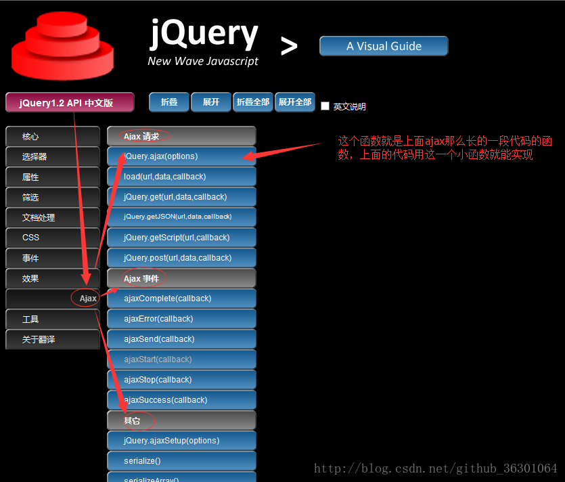Select the CSS menu item
The height and width of the screenshot is (482, 565).
click(x=53, y=238)
